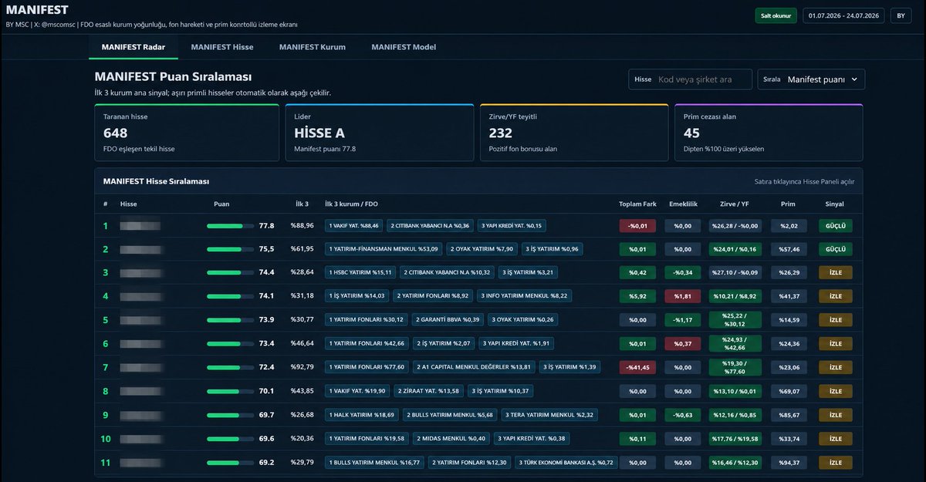Switch to the MANIFEST Hisse tab
The image size is (926, 482).
pos(222,47)
